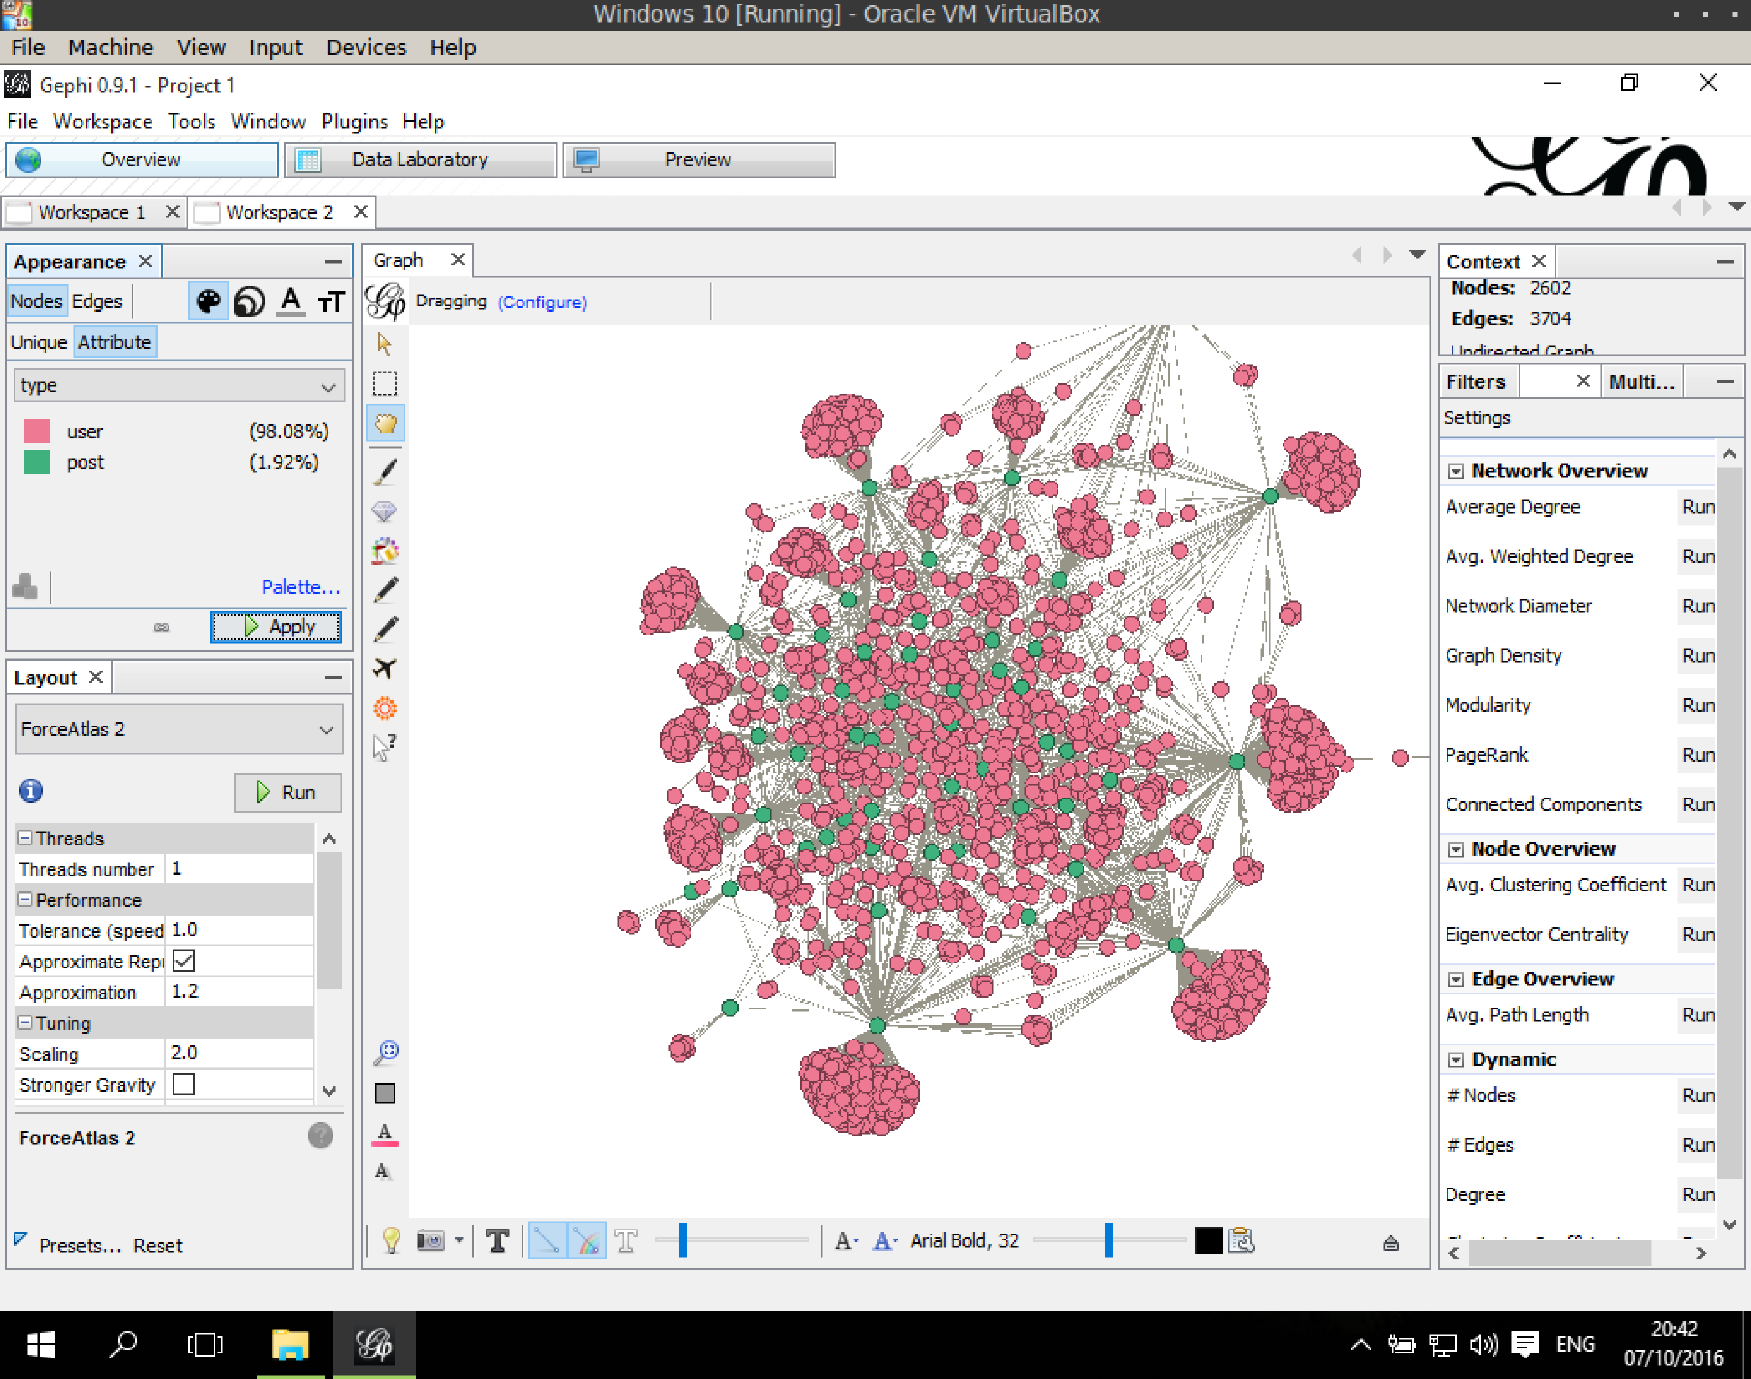Image resolution: width=1751 pixels, height=1379 pixels.
Task: Select the heat map tool
Action: pos(385,708)
